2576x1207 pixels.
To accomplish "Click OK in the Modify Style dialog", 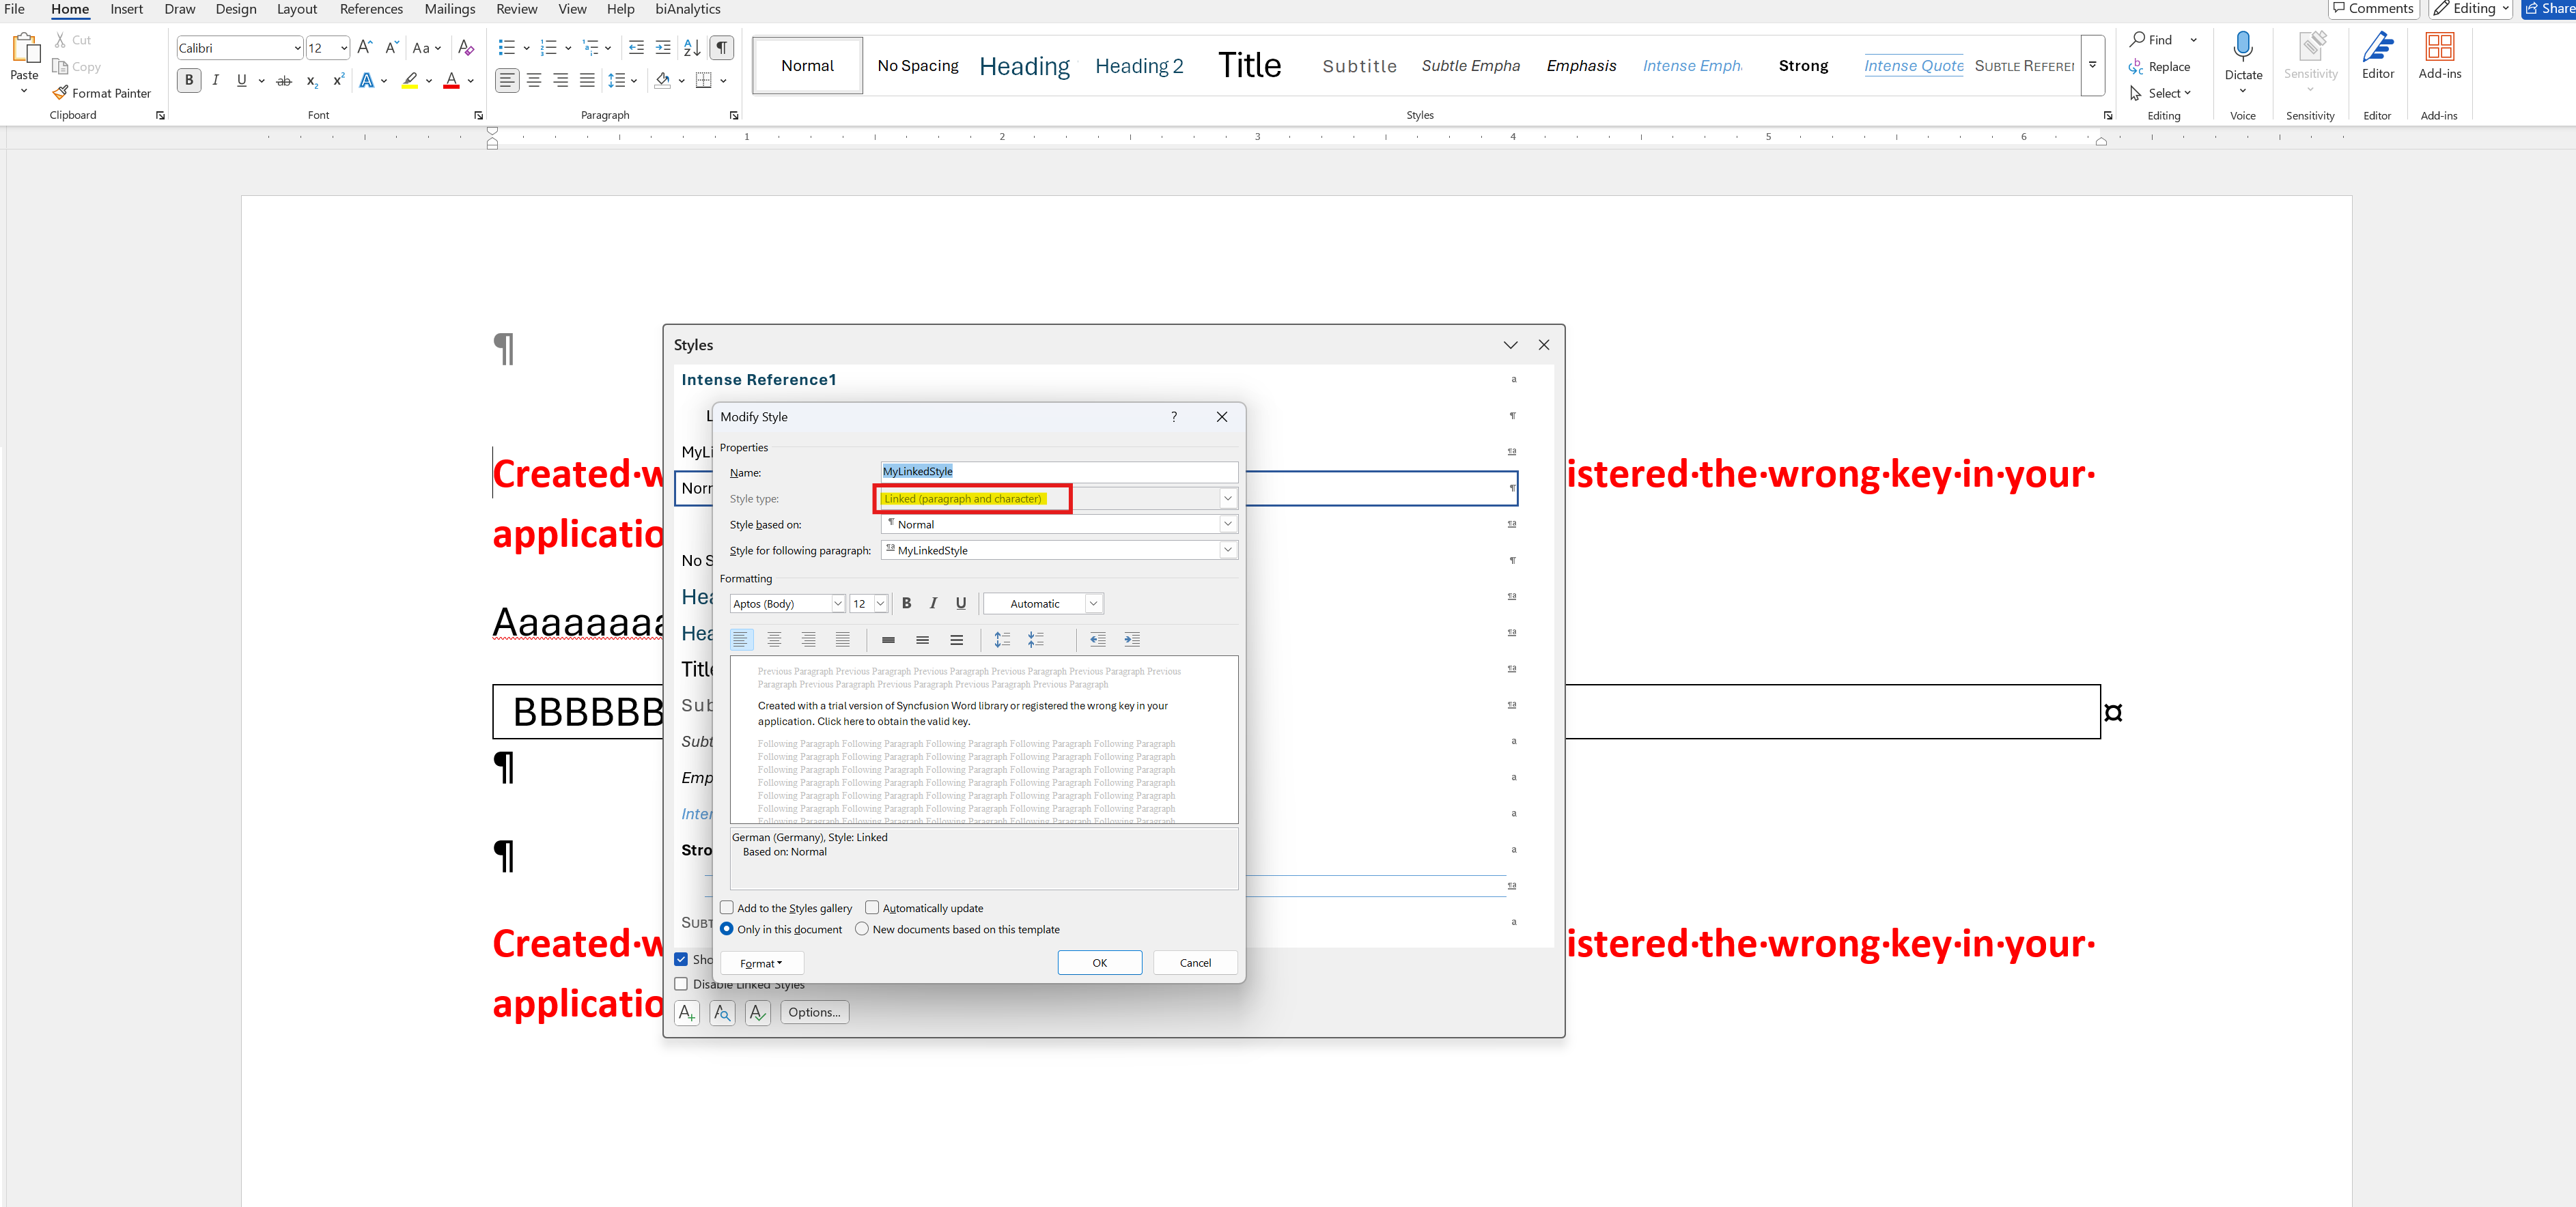I will [x=1099, y=963].
